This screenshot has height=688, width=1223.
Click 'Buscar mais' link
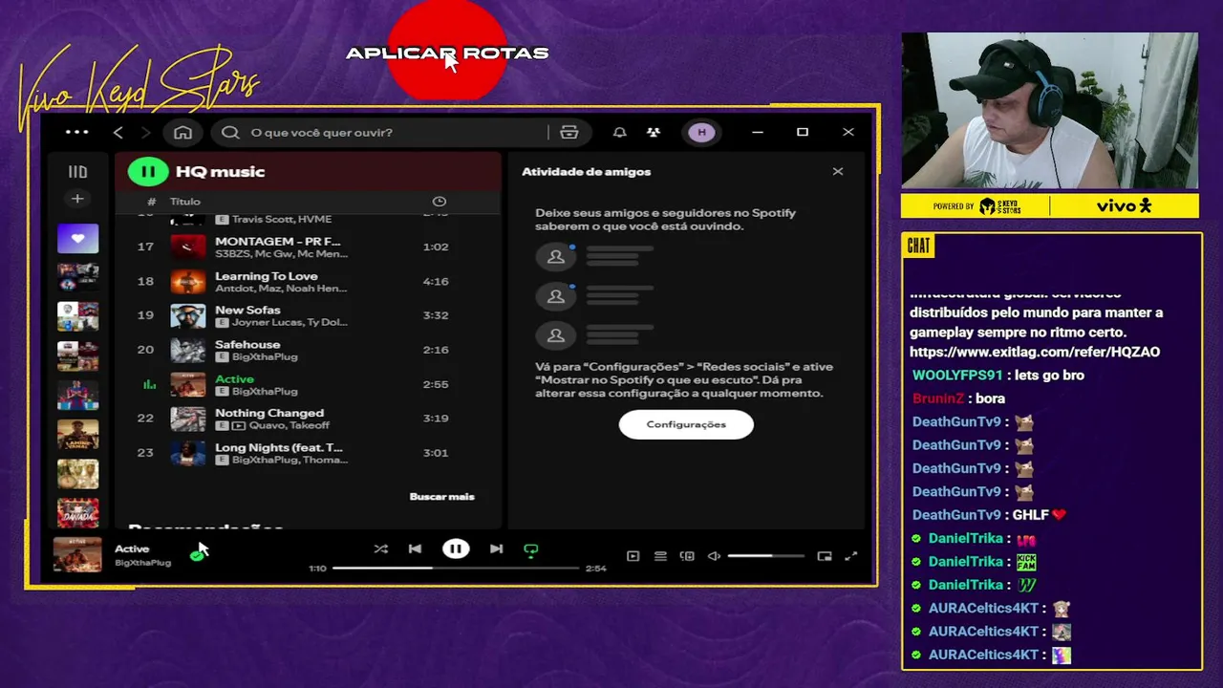[441, 497]
